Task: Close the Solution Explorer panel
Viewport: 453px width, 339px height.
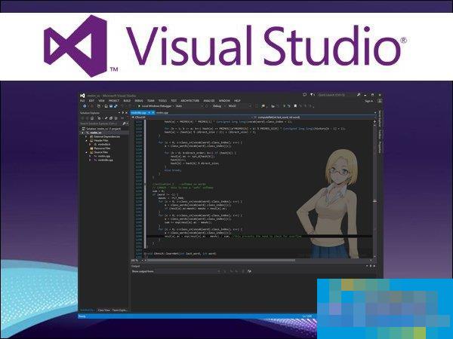Action: [x=126, y=113]
